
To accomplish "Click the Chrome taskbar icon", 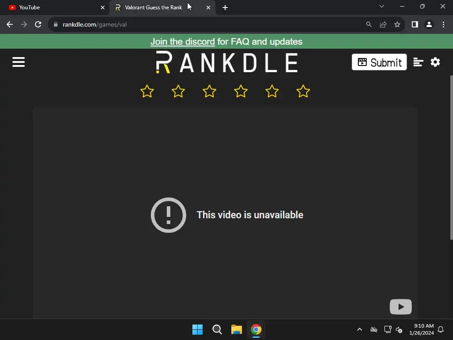I will pos(256,329).
